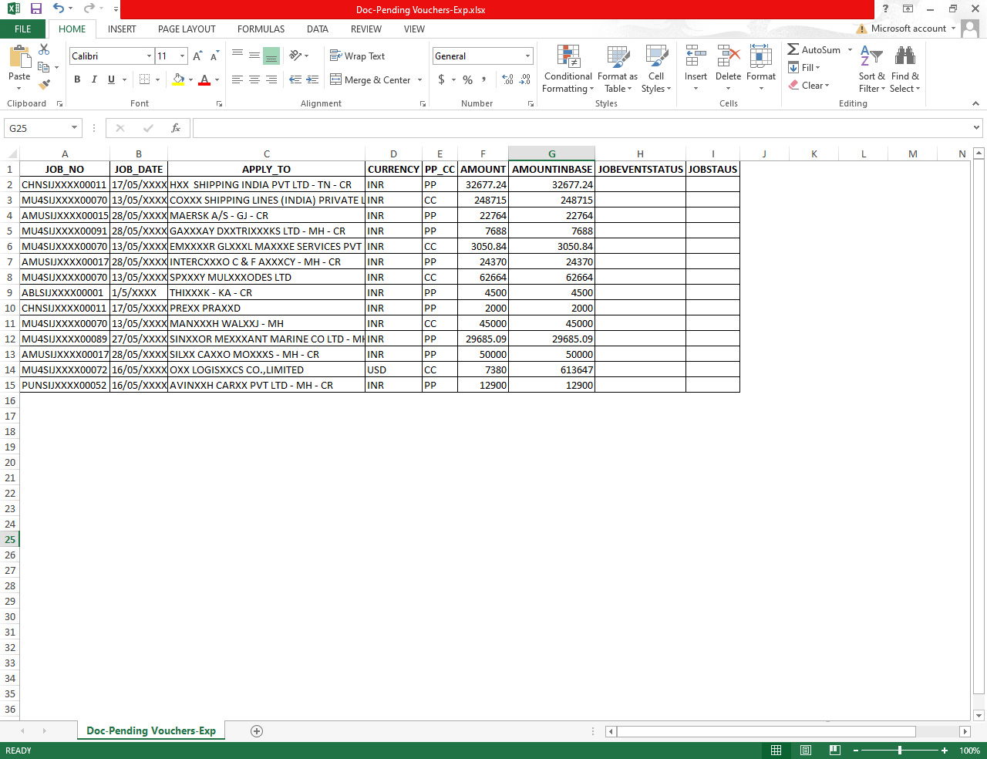987x759 pixels.
Task: Click the AutoSum sigma icon
Action: [x=793, y=49]
